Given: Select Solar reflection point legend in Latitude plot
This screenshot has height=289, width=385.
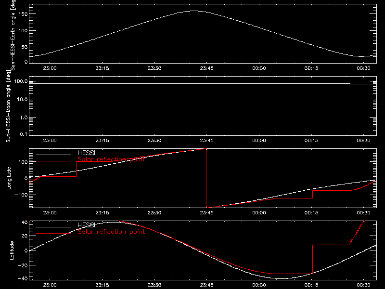Looking at the screenshot, I should (x=111, y=232).
